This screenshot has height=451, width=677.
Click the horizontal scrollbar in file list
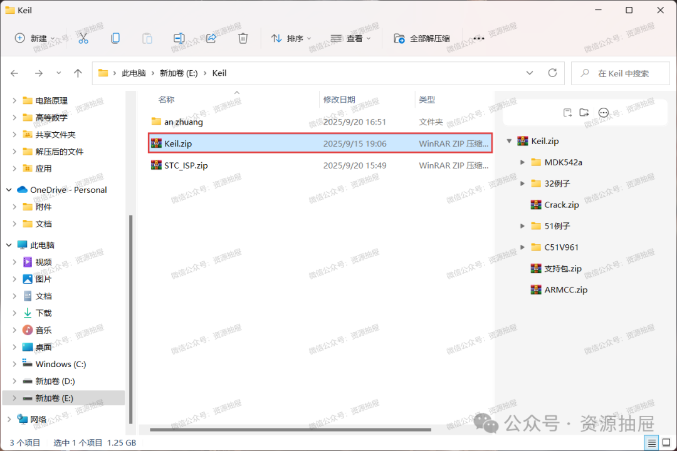[290, 430]
